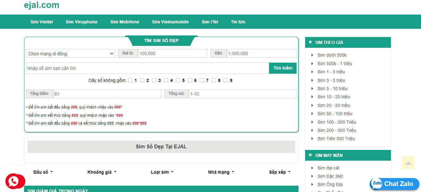421x192 pixels.
Task: Focus the Tổng nút input field
Action: [242, 94]
